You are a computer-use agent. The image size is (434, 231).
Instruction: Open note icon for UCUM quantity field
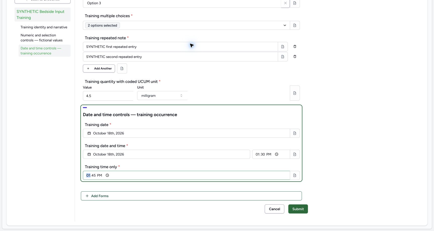click(x=295, y=93)
